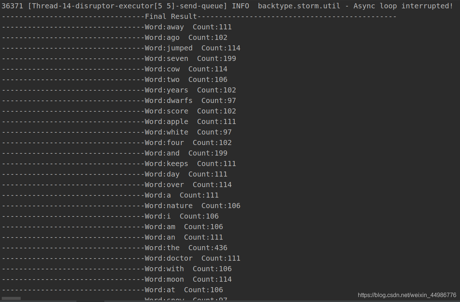Select the 'Word:keeps Count:111' row
Viewport: 460px width, 302px height.
coord(118,164)
